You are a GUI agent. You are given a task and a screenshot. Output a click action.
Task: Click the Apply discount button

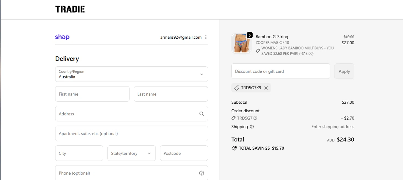[x=344, y=71]
